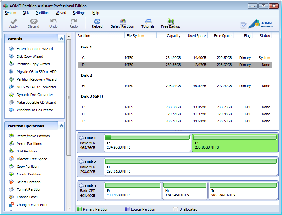Select Delete Partition operation

28,182
